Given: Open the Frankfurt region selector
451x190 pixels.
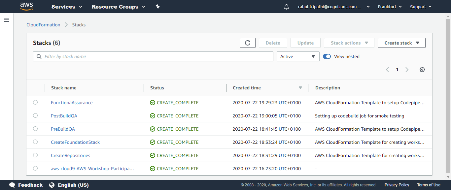Looking at the screenshot, I should pos(390,7).
